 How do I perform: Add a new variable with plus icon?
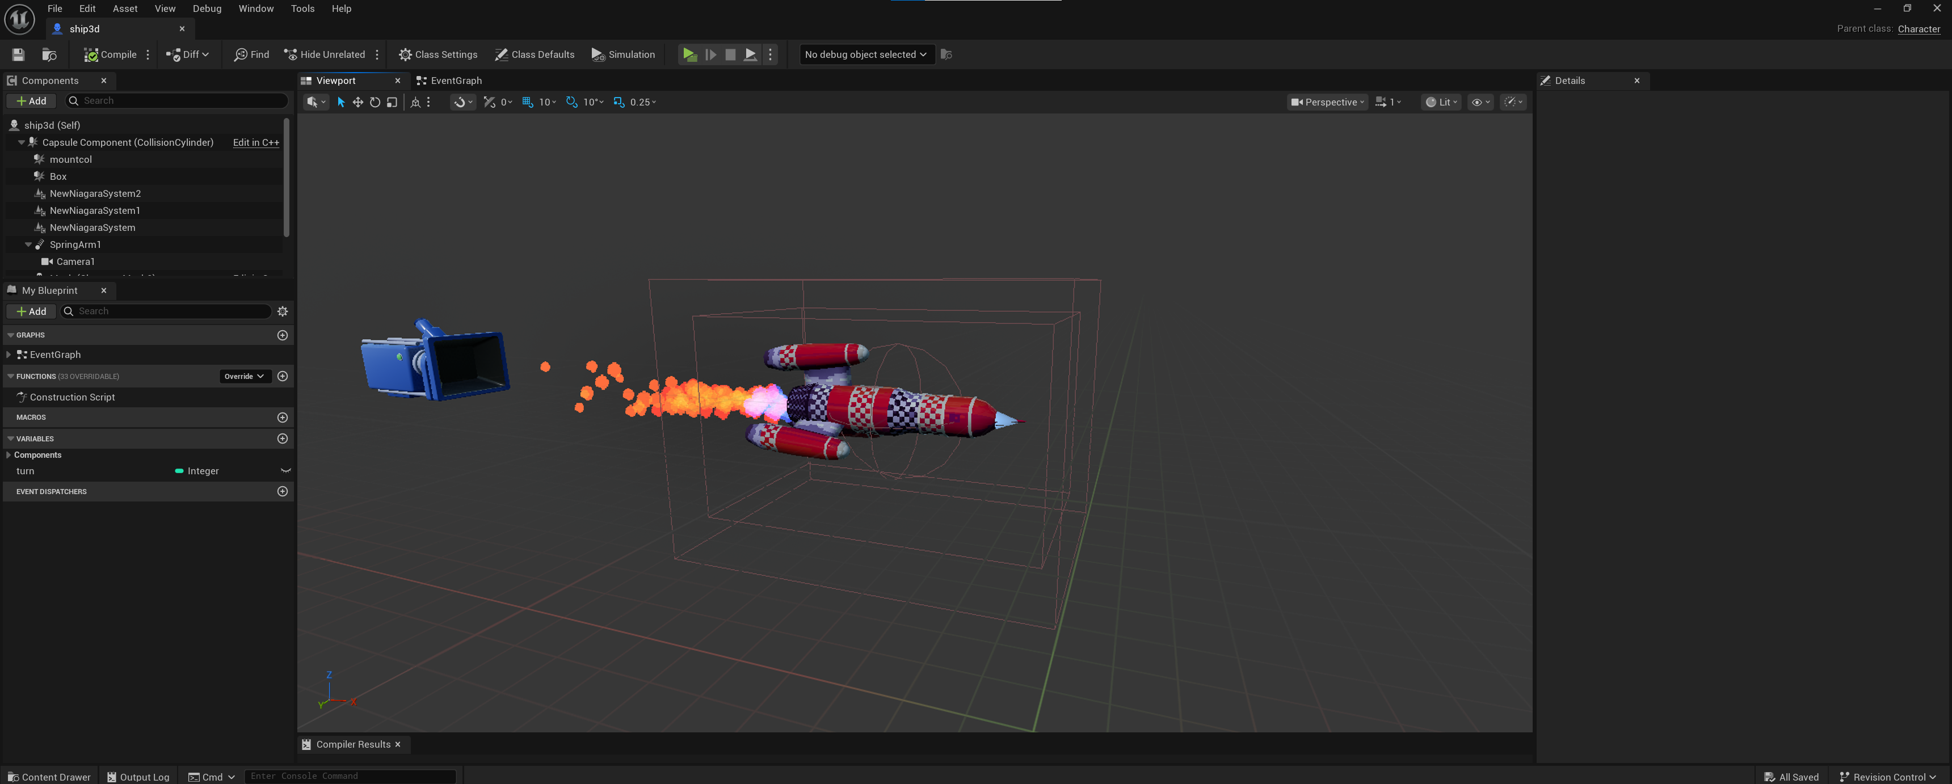coord(283,439)
